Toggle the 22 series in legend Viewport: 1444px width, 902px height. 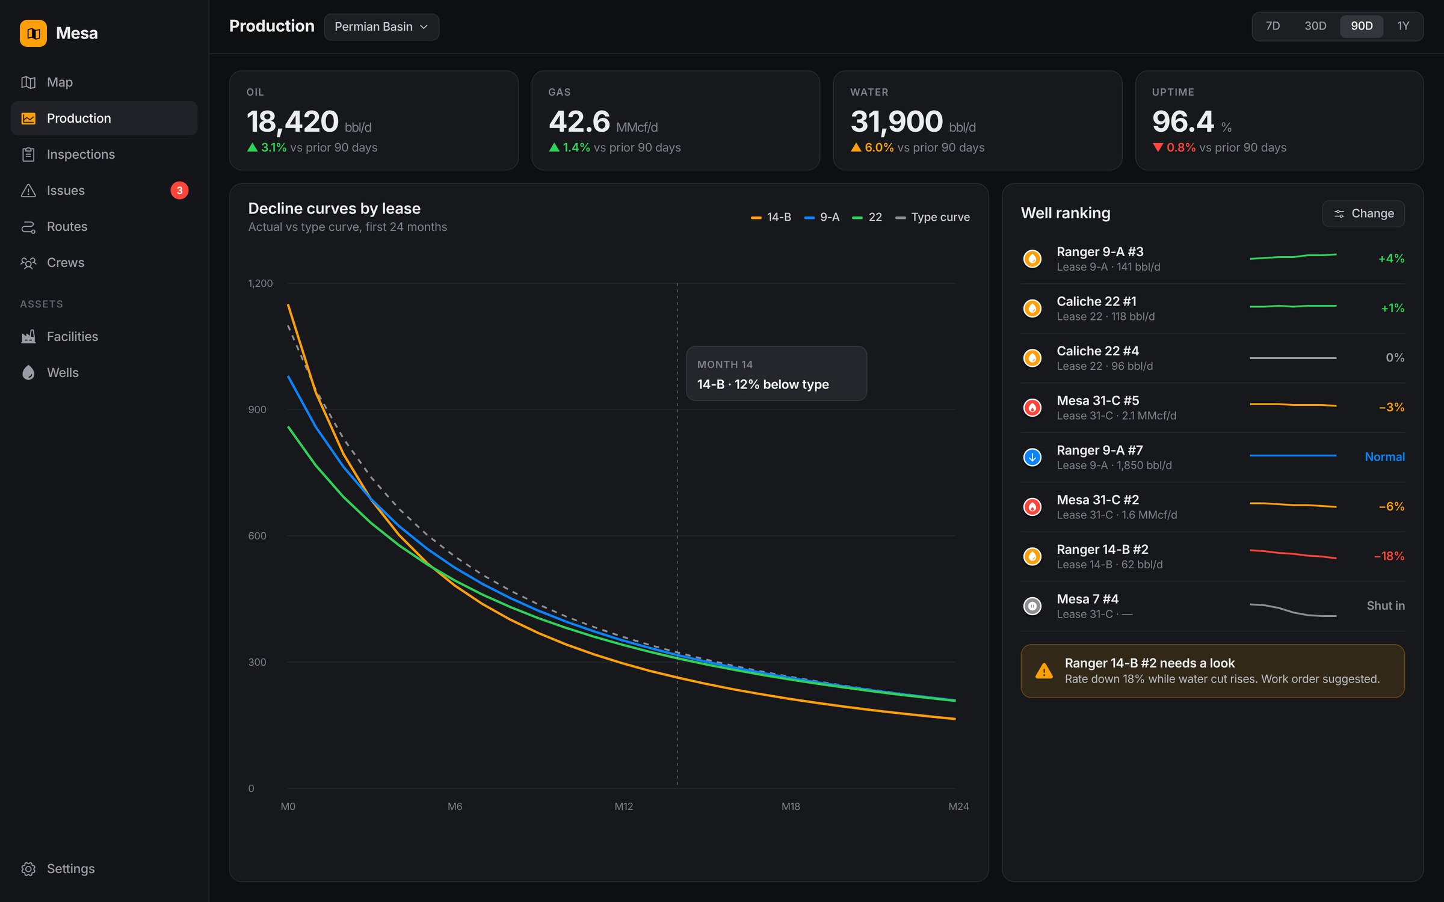[x=867, y=217]
